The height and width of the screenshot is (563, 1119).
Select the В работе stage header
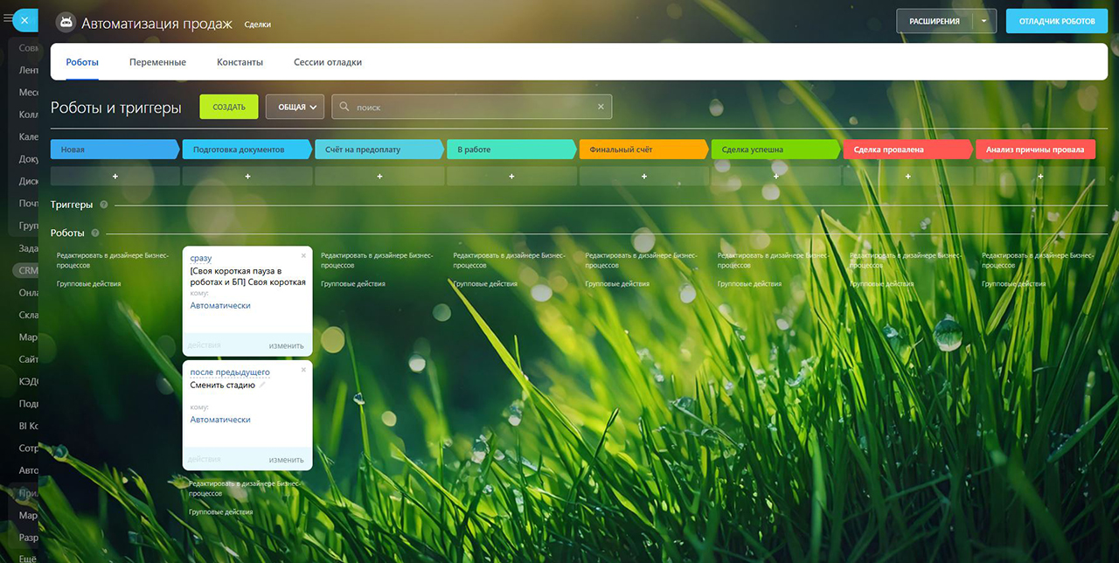[x=511, y=149]
